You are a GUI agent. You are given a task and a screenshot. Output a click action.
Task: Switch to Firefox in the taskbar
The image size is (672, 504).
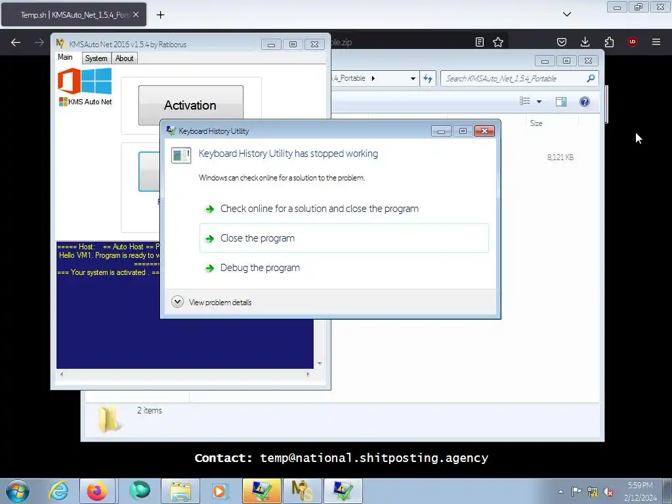97,491
